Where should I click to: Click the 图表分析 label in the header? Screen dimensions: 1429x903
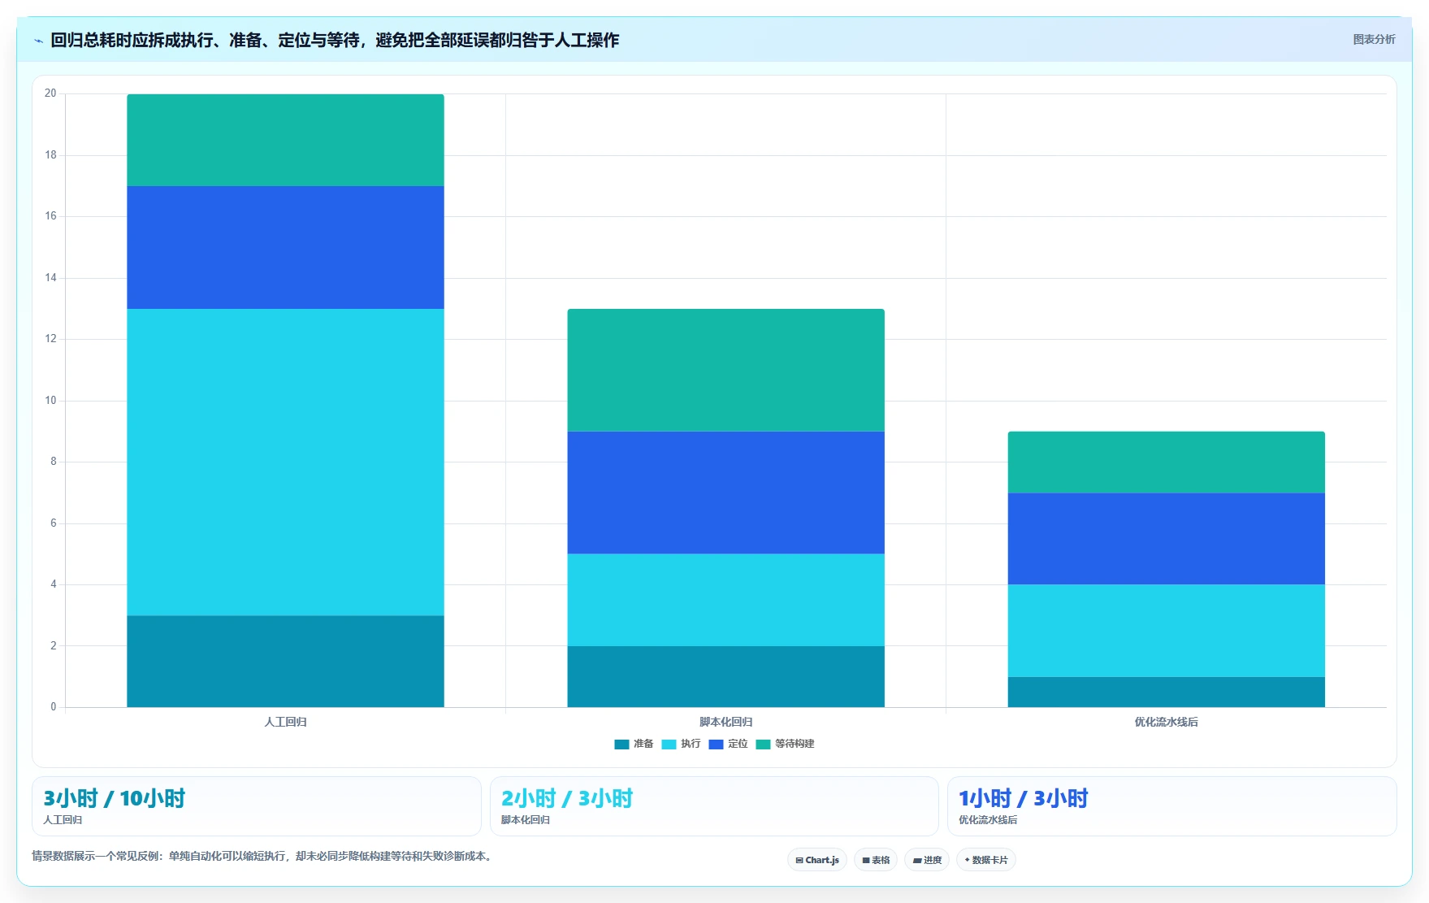click(1374, 39)
